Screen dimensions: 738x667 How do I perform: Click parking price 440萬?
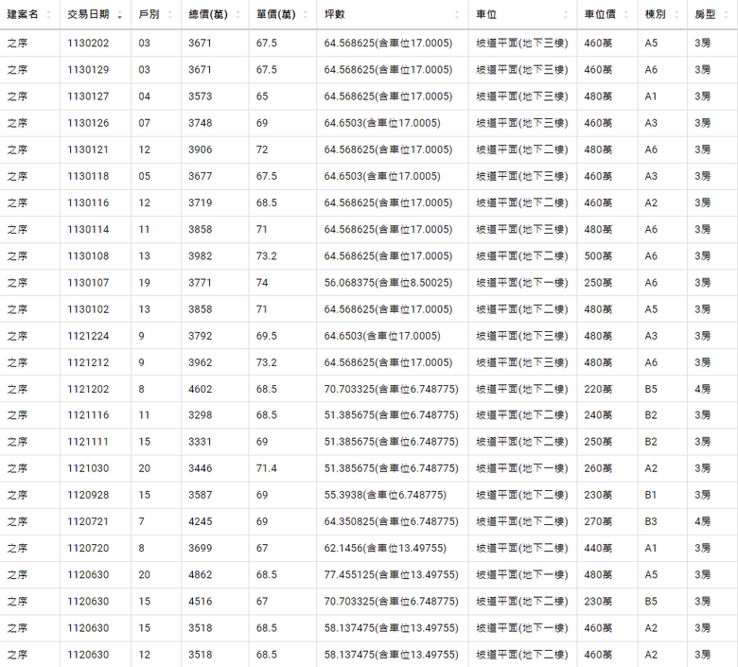pos(598,549)
